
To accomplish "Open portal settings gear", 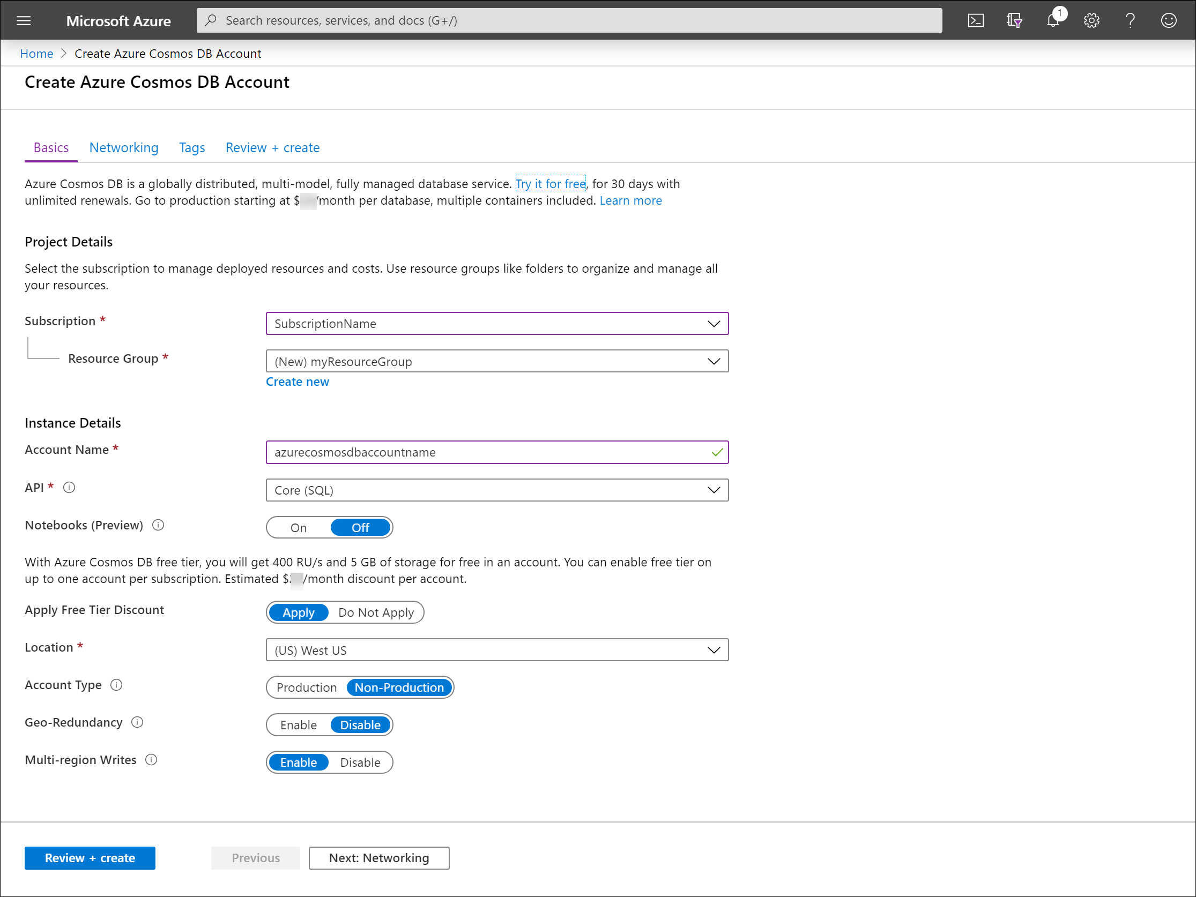I will 1091,20.
